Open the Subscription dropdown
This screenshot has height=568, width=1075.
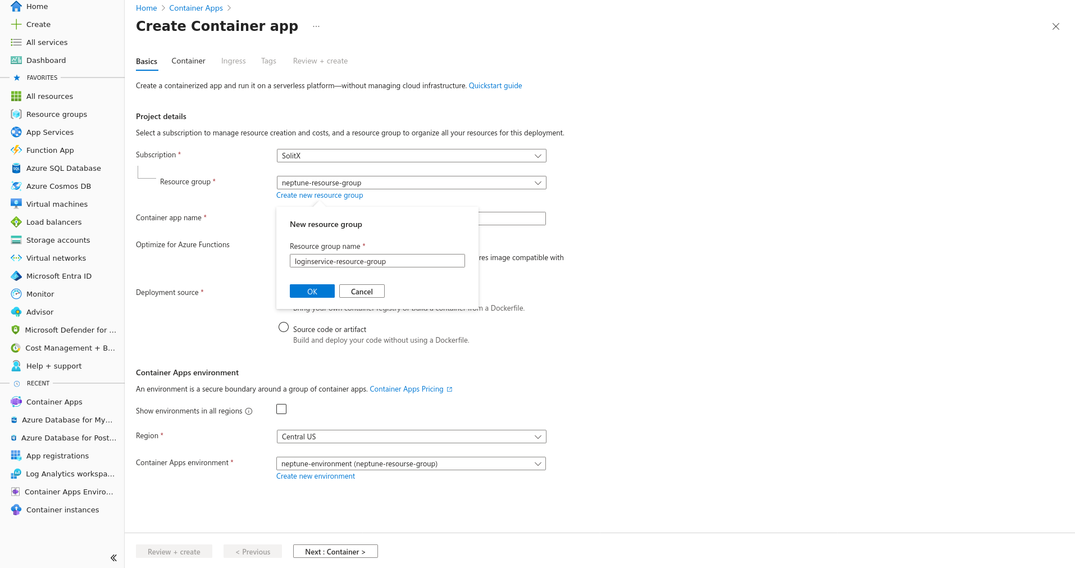(411, 156)
